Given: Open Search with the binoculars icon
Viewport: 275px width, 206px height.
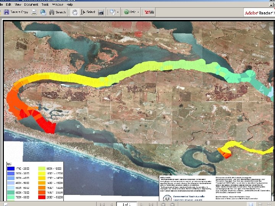Looking at the screenshot, I should tap(52, 12).
